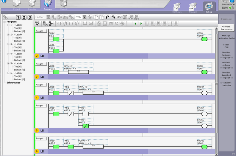Switch to the Debug sub-tab
This screenshot has width=236, height=156.
tap(209, 8)
